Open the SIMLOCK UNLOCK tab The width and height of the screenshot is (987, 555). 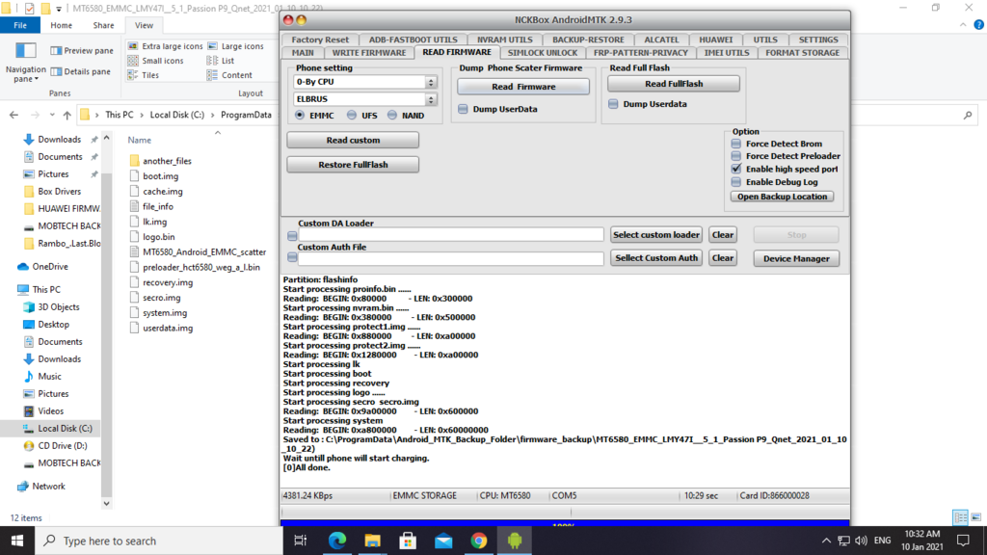(x=542, y=53)
